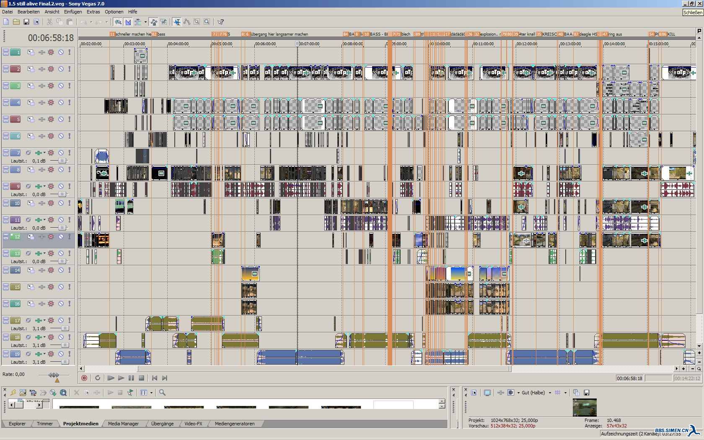Select the Zoom Edit tool
The height and width of the screenshot is (440, 704).
click(x=207, y=22)
